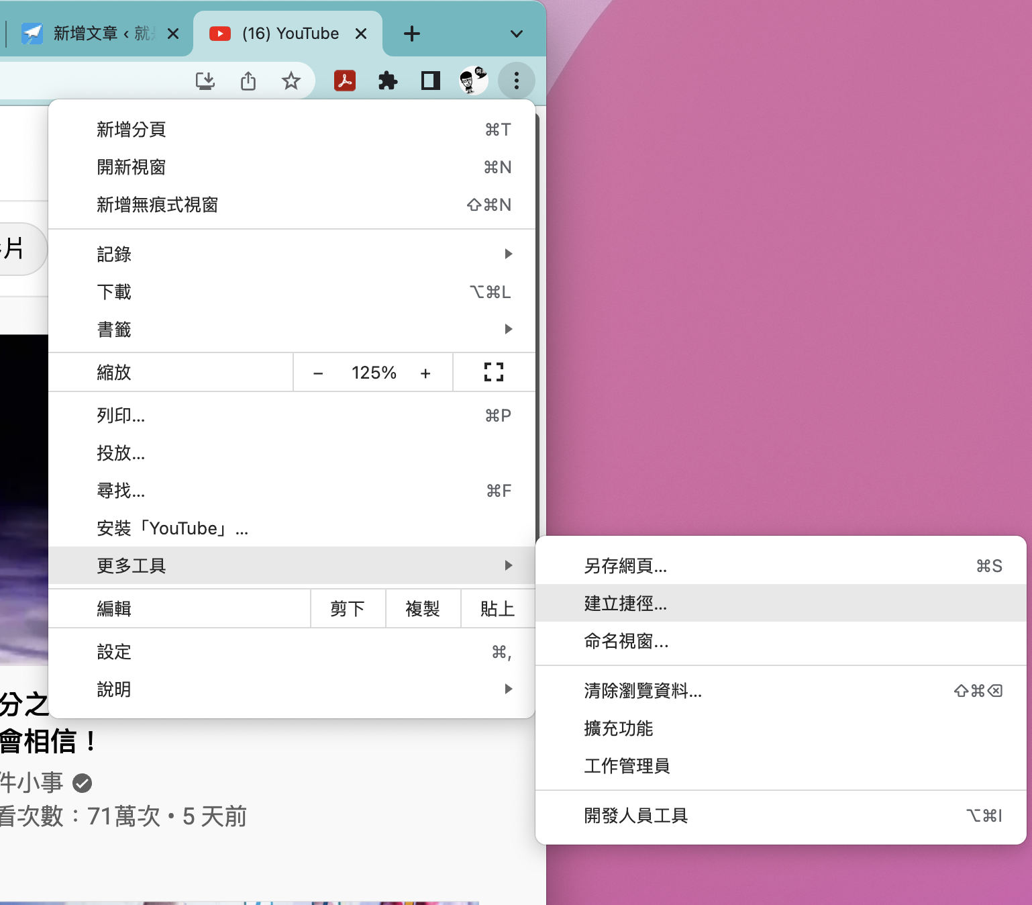
Task: Open 擴充功能 from submenu
Action: coord(781,728)
